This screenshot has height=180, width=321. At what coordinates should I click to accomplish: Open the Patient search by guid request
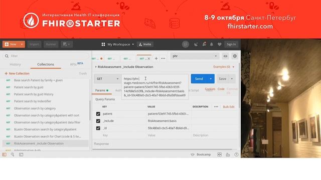point(46,87)
